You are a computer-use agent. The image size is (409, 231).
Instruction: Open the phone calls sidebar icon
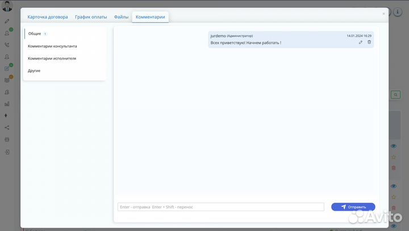pos(7,45)
